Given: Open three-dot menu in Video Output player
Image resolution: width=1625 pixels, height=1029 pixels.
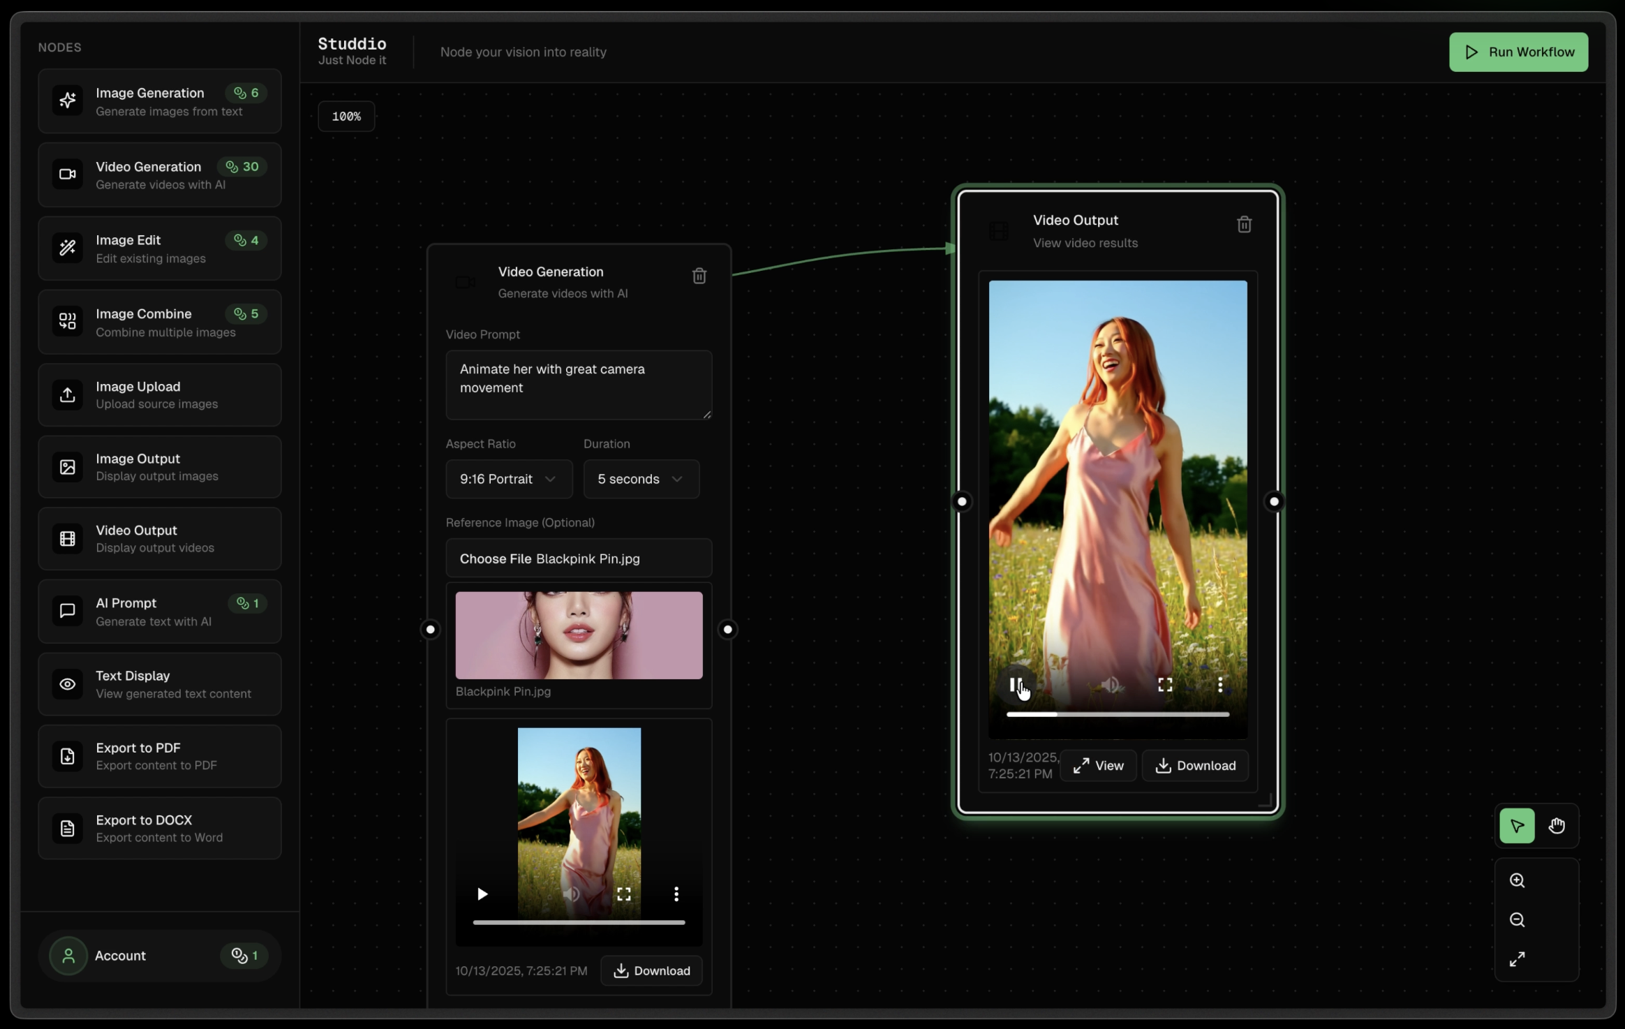Looking at the screenshot, I should (1219, 685).
